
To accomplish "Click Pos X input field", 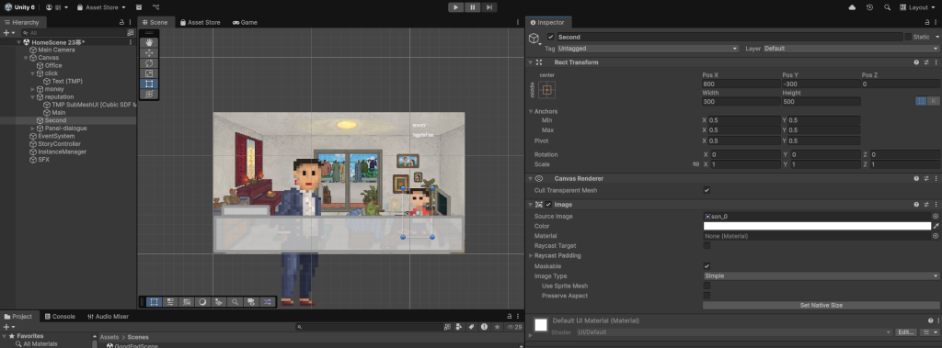I will (741, 84).
